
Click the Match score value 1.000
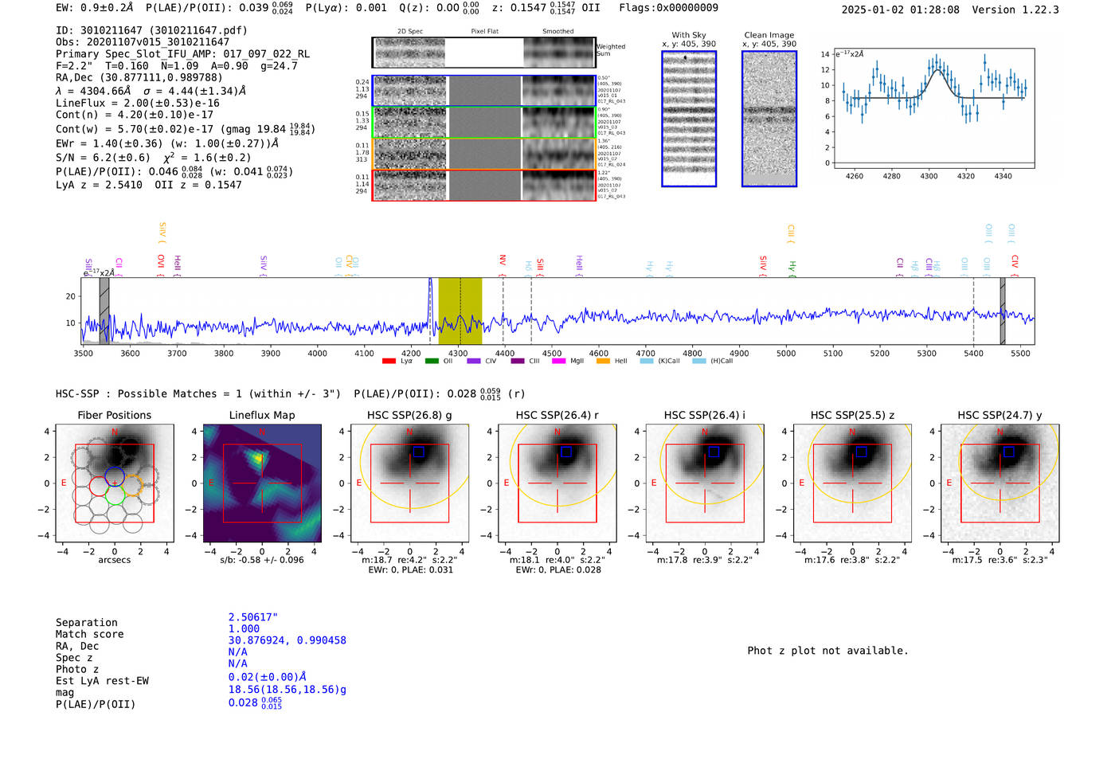244,628
